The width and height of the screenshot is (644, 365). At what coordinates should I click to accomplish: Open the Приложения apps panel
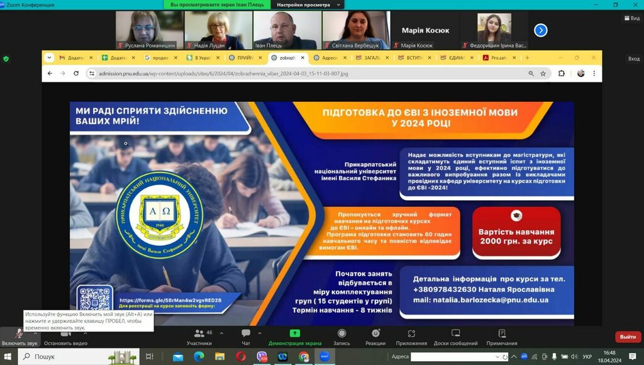click(x=411, y=337)
